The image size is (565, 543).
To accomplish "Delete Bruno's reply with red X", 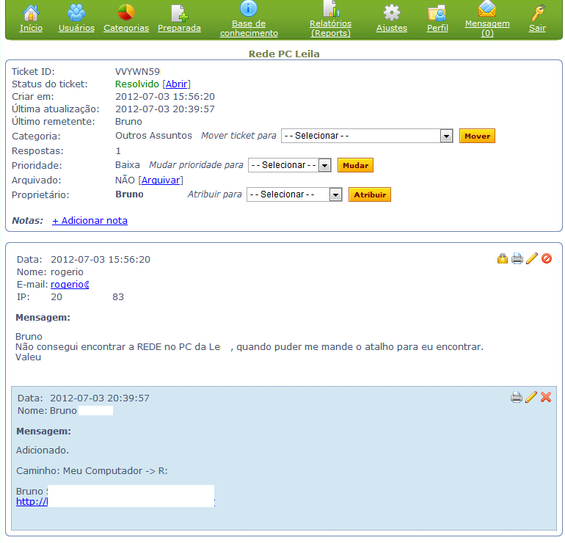I will tap(546, 397).
